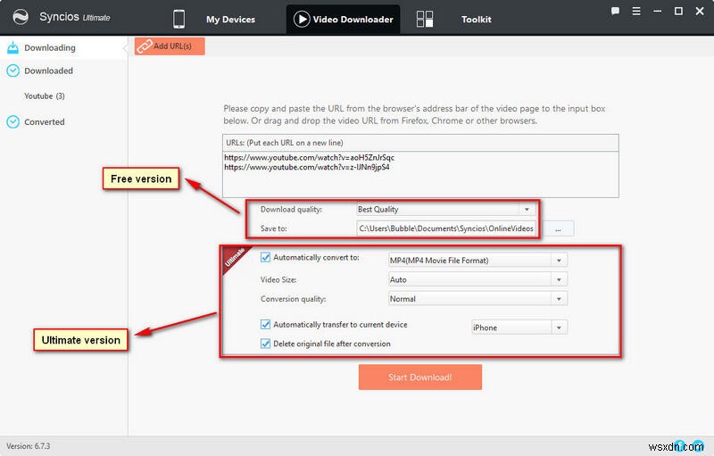
Task: Toggle Delete original file after conversion
Action: 265,344
